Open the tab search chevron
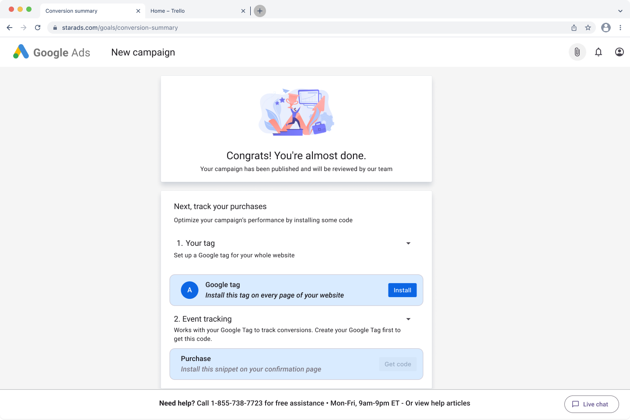Screen dimensions: 630x420 pos(620,11)
